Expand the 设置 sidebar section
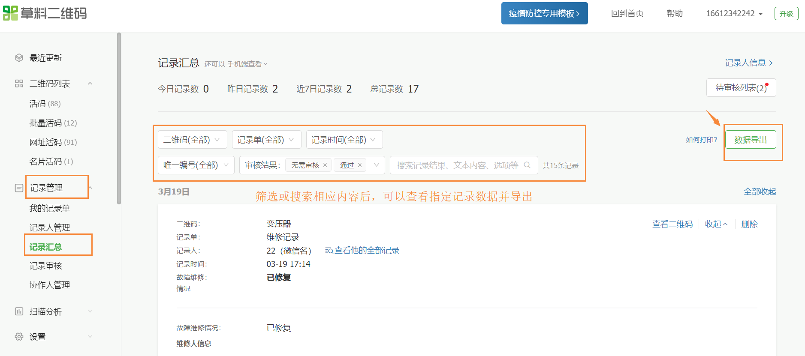This screenshot has width=805, height=356. (x=90, y=337)
